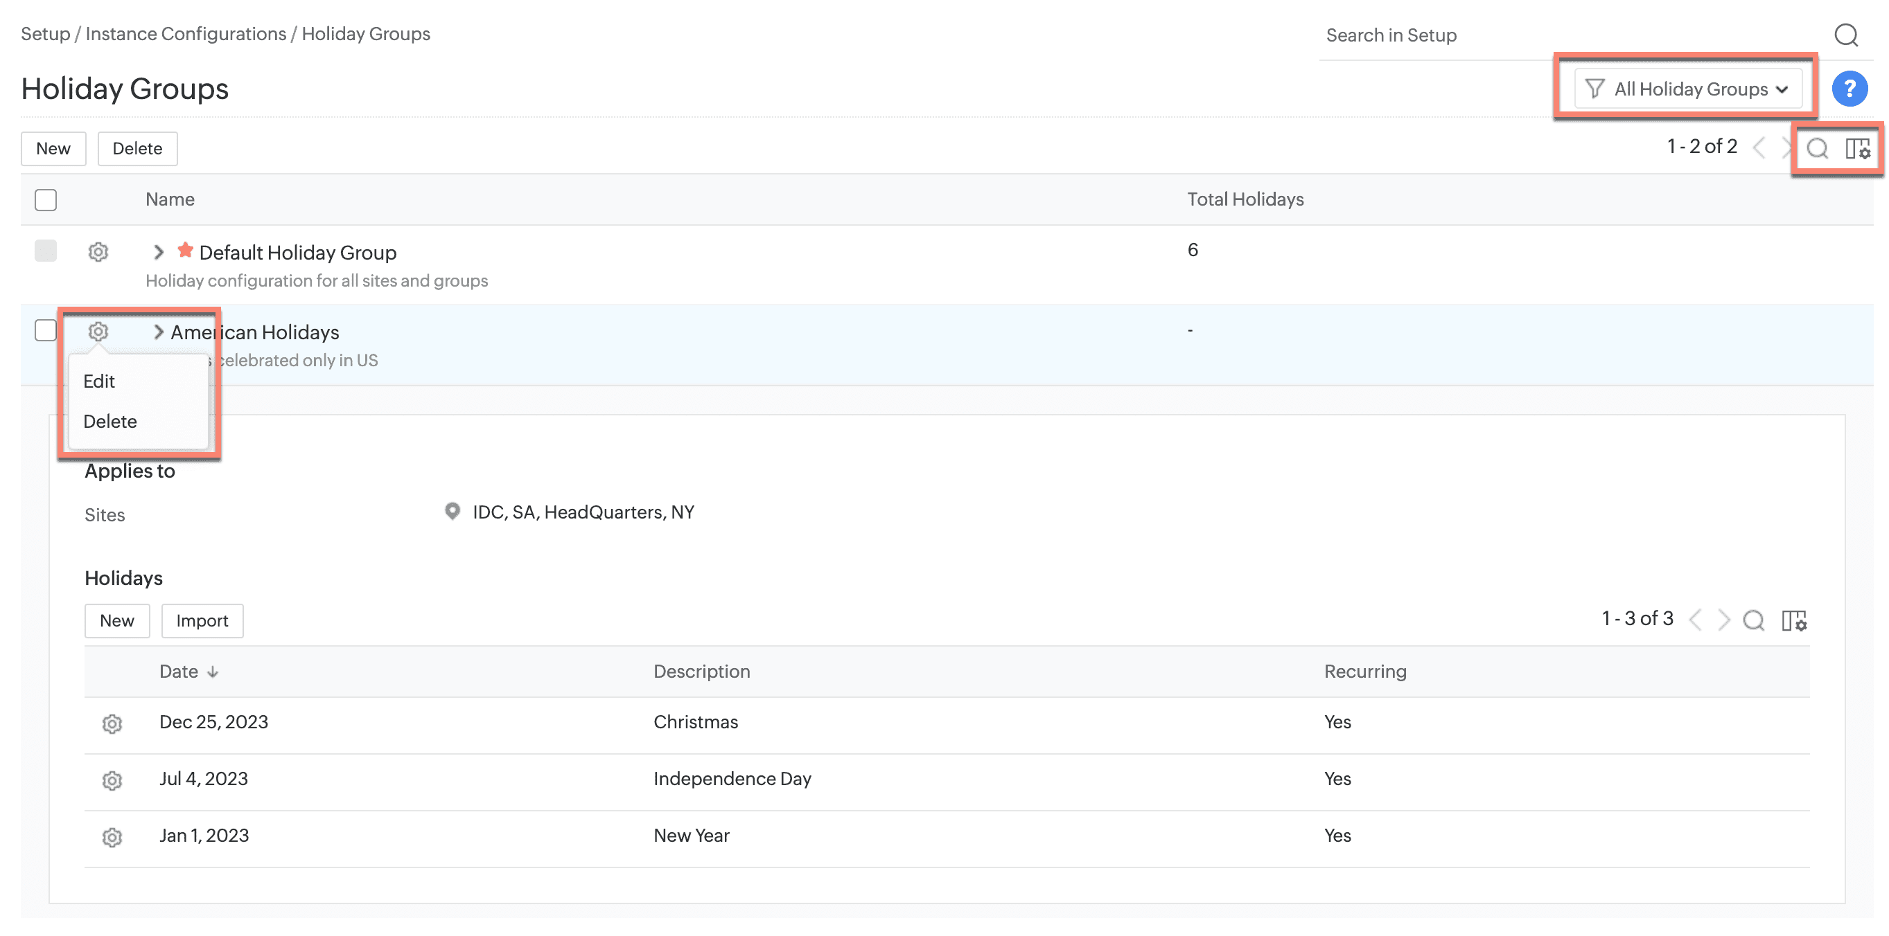This screenshot has height=936, width=1889.
Task: Choose Delete from the gear popup menu
Action: pos(110,421)
